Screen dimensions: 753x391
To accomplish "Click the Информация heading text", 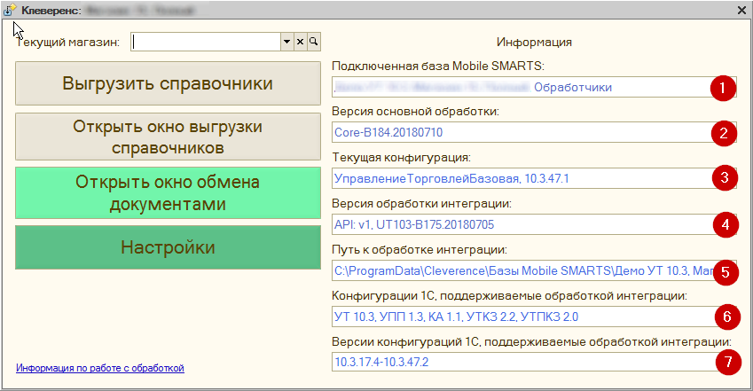I will tap(534, 43).
